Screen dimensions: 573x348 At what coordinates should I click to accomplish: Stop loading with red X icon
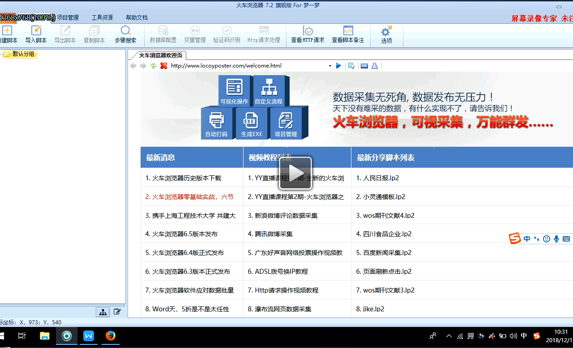click(x=164, y=66)
